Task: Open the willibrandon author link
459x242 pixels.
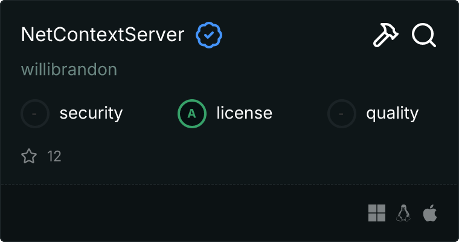Action: (x=69, y=70)
